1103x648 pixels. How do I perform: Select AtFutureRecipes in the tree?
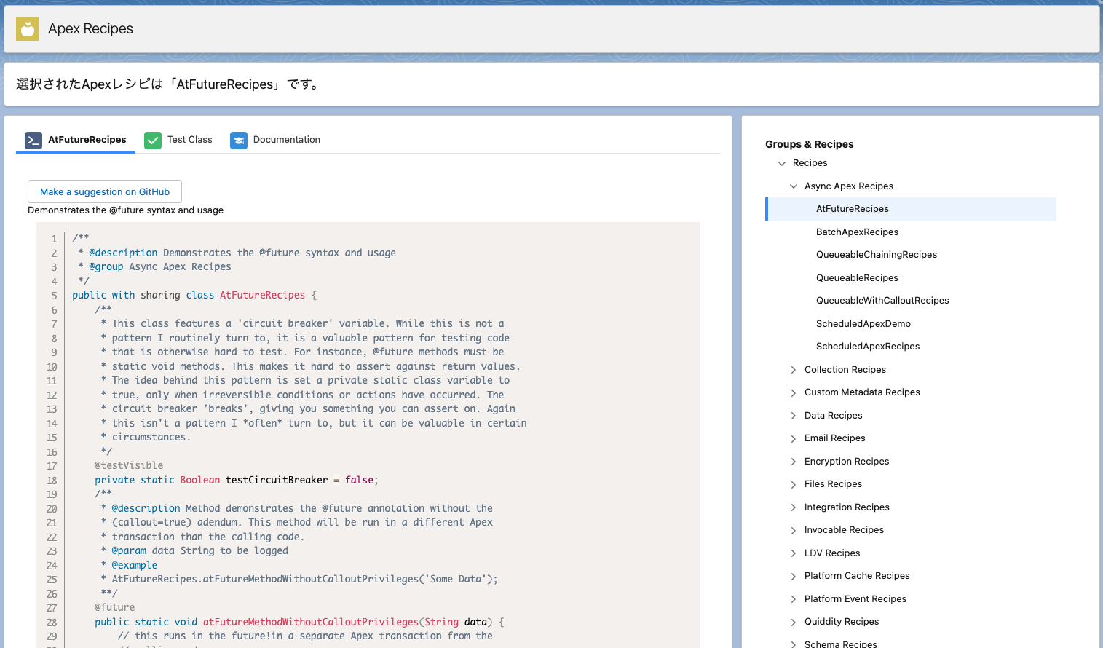(911, 209)
